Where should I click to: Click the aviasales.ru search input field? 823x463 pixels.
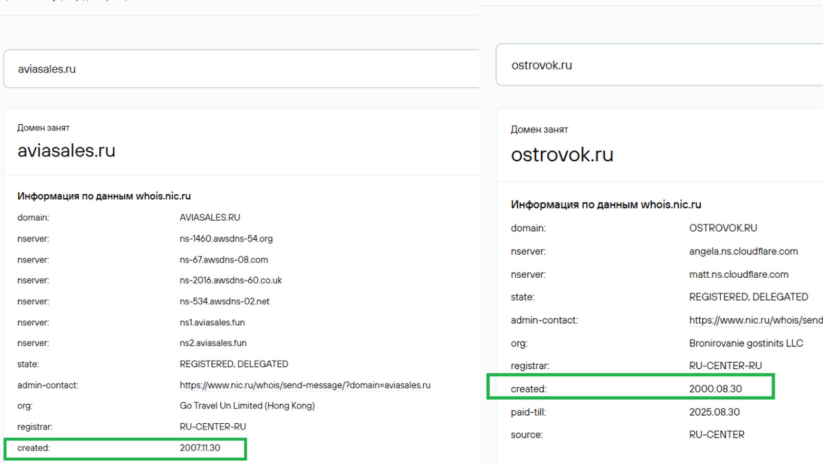(241, 69)
